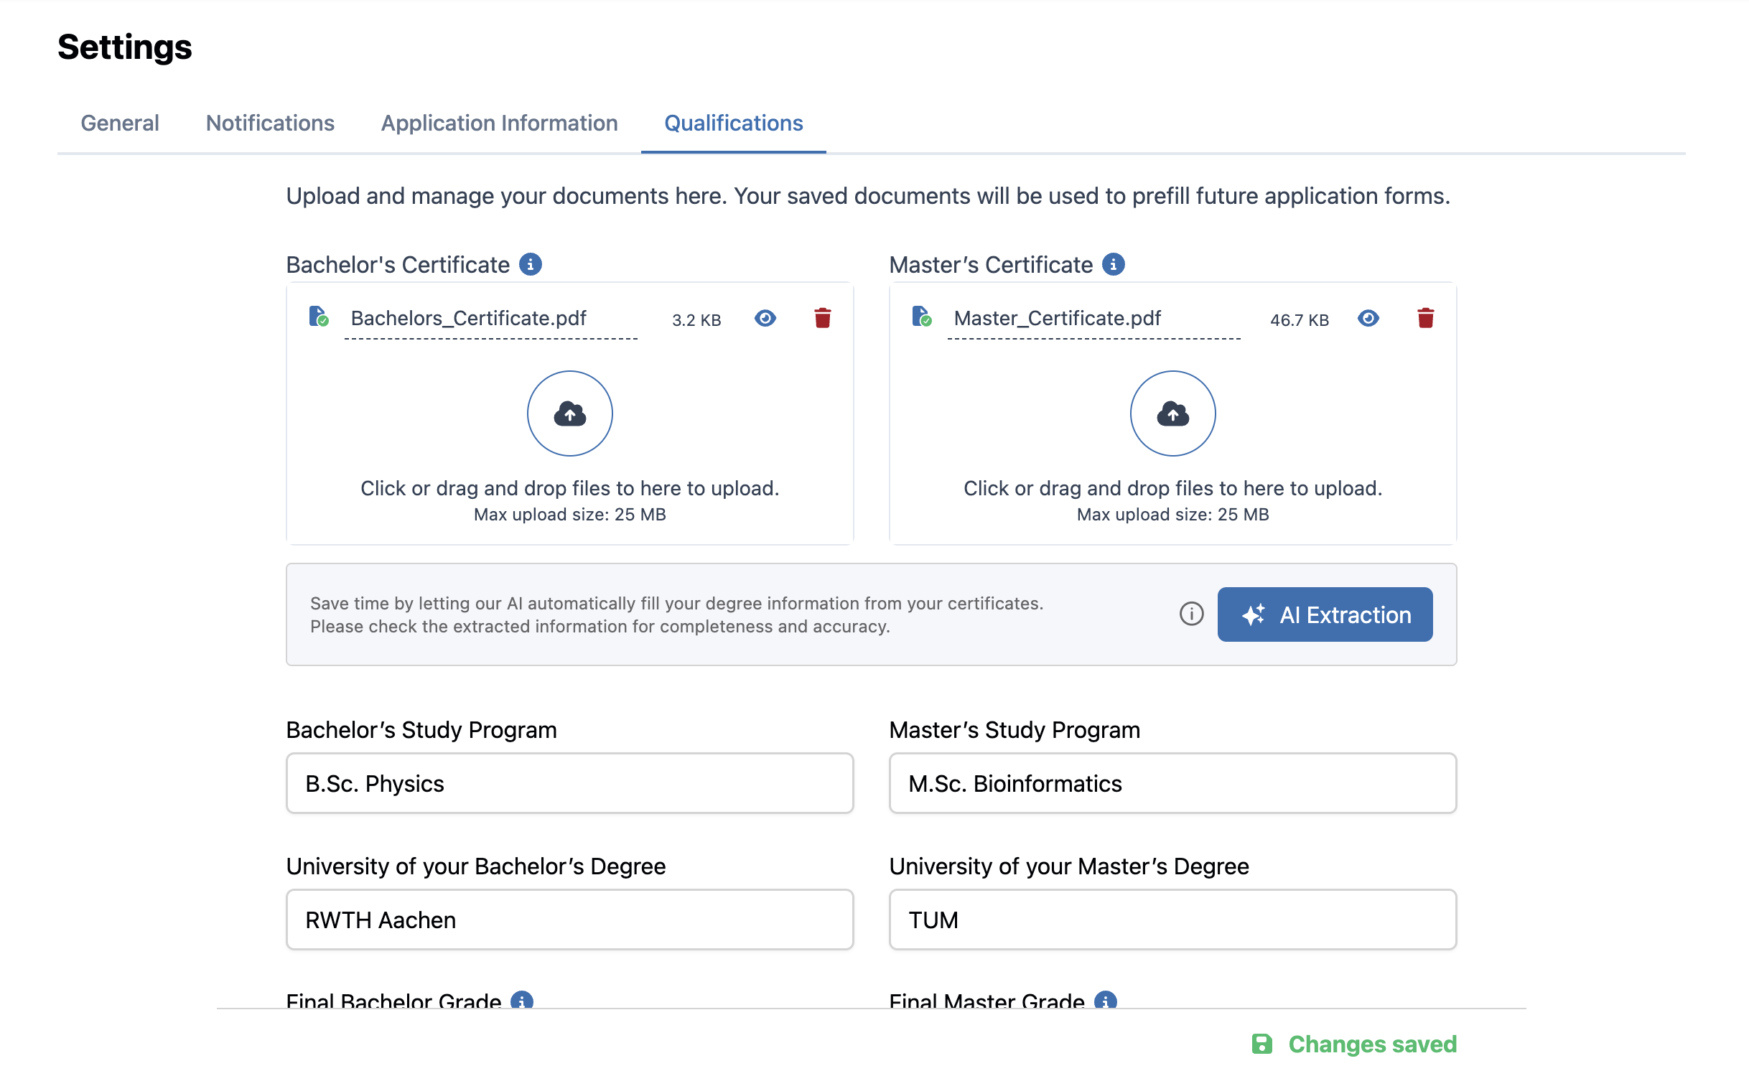Delete Master_Certificate.pdf using trash icon
Viewport: 1749px width, 1071px height.
coord(1426,318)
